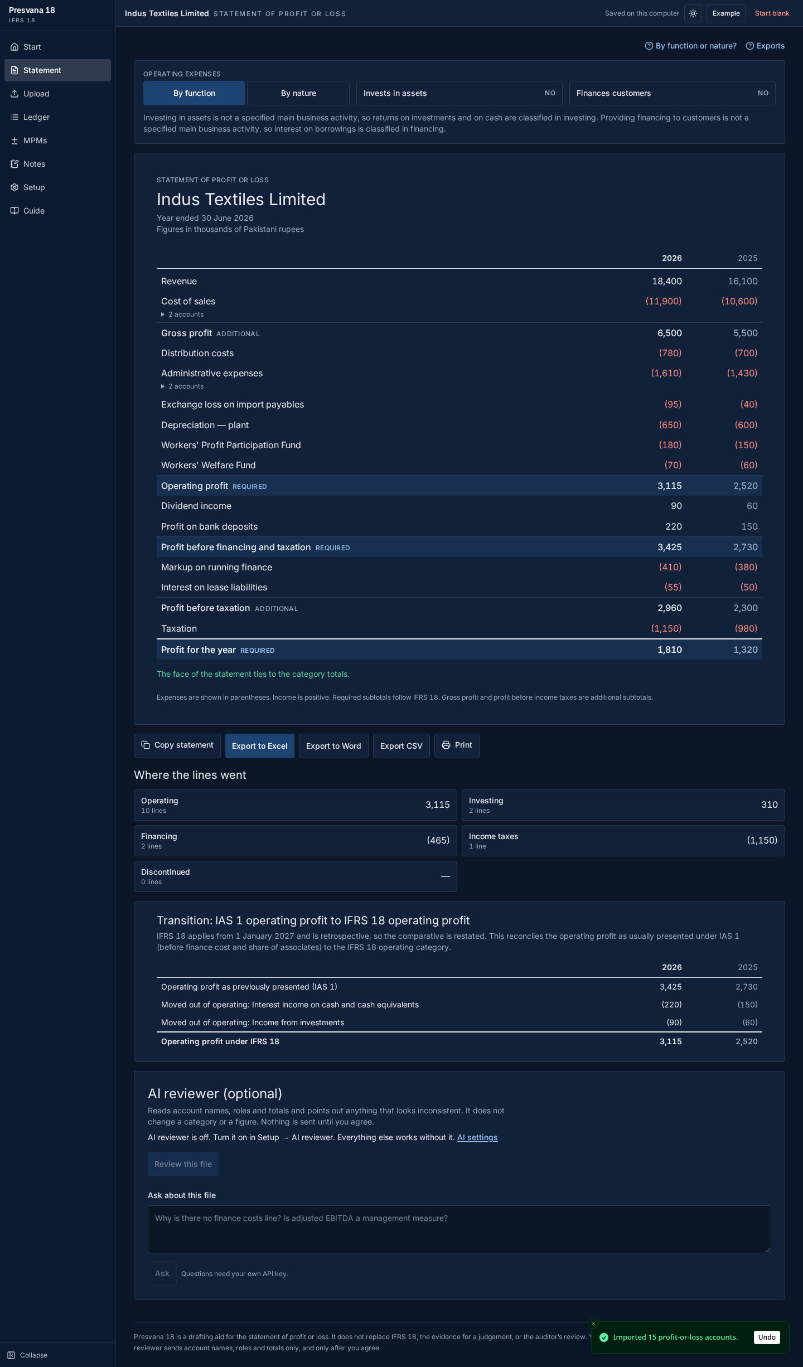Open the Start page in sidebar

click(x=57, y=47)
